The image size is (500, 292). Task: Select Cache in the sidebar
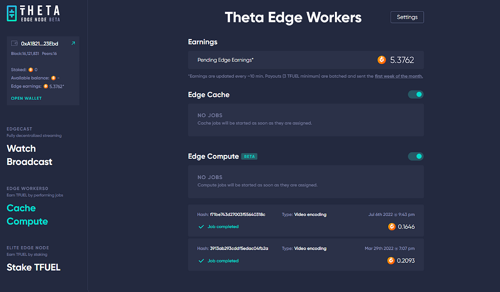(x=21, y=208)
